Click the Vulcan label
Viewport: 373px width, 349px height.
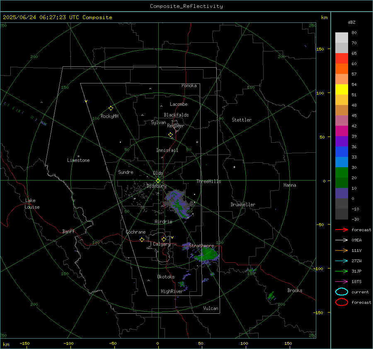click(x=211, y=308)
